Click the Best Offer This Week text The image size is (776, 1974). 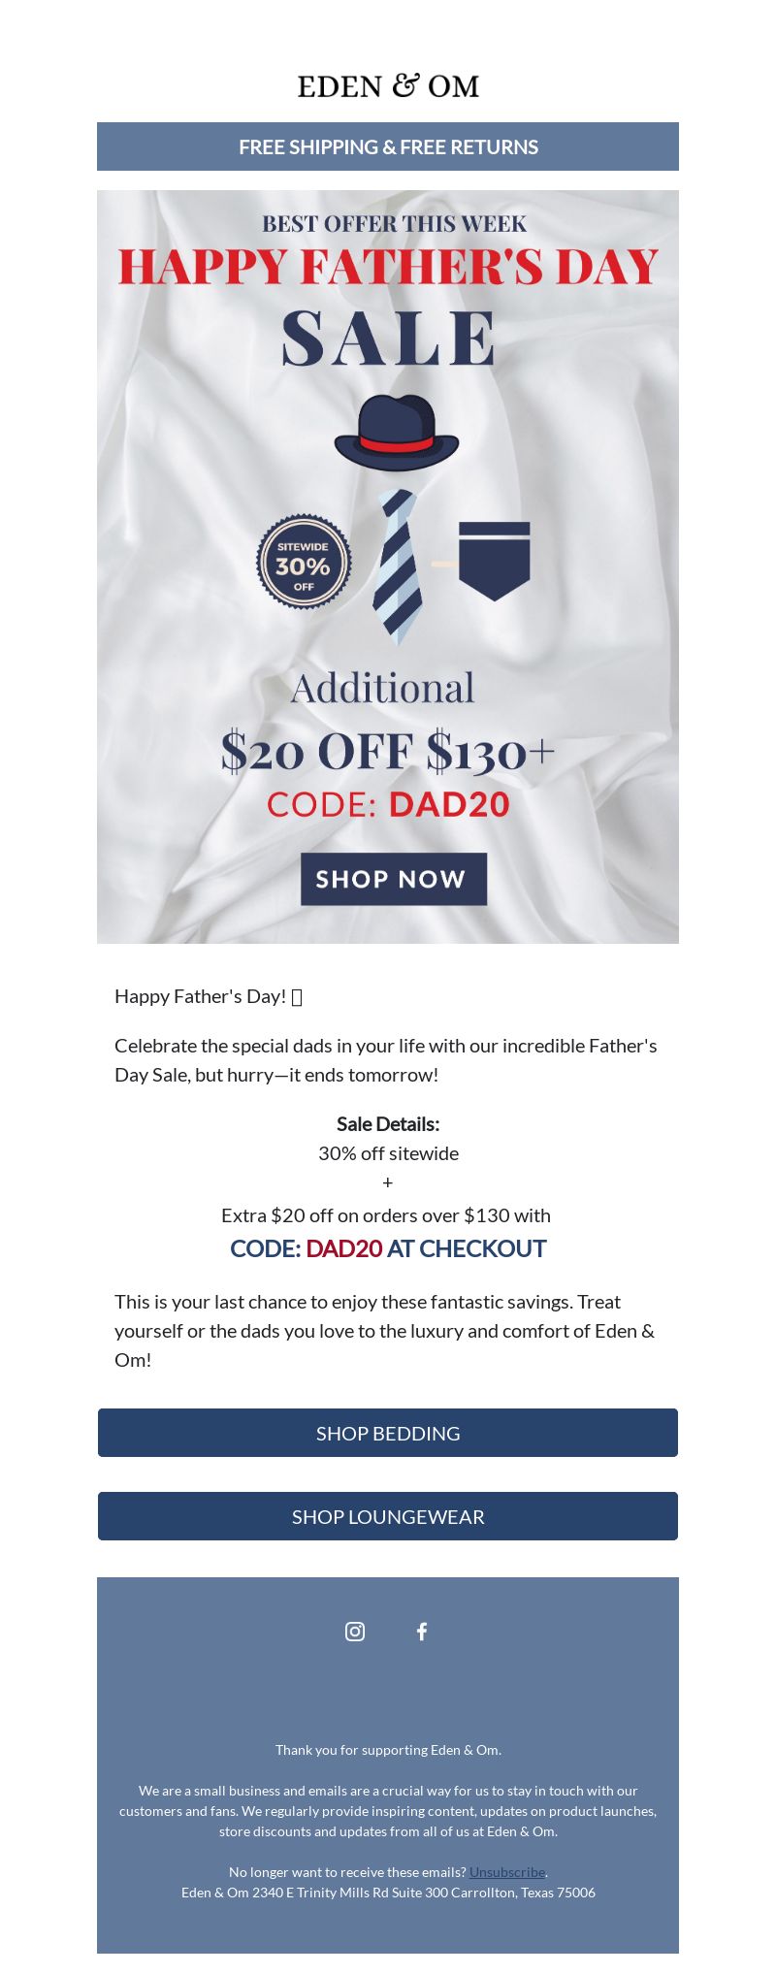[x=394, y=224]
